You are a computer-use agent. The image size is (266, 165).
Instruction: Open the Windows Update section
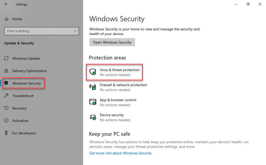(26, 58)
